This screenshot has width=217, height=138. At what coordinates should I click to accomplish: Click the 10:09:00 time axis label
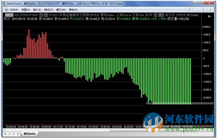click(x=46, y=126)
